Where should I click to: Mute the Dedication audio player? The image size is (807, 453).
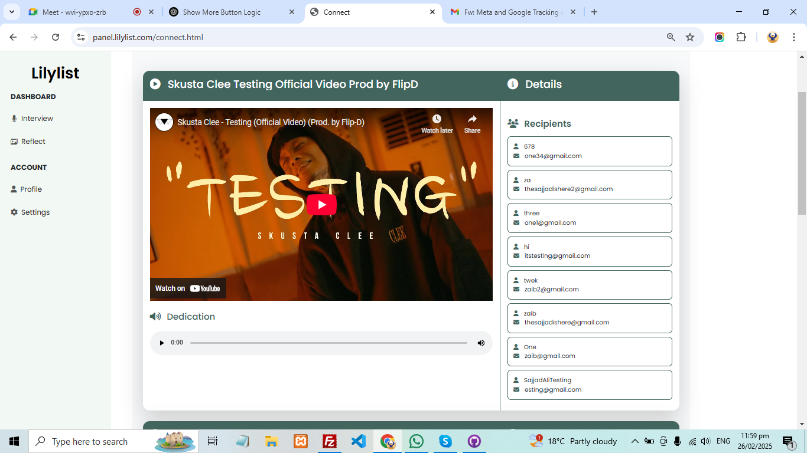coord(481,343)
